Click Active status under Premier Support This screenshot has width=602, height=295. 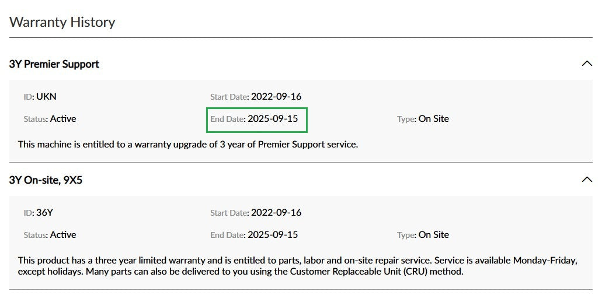(x=63, y=119)
